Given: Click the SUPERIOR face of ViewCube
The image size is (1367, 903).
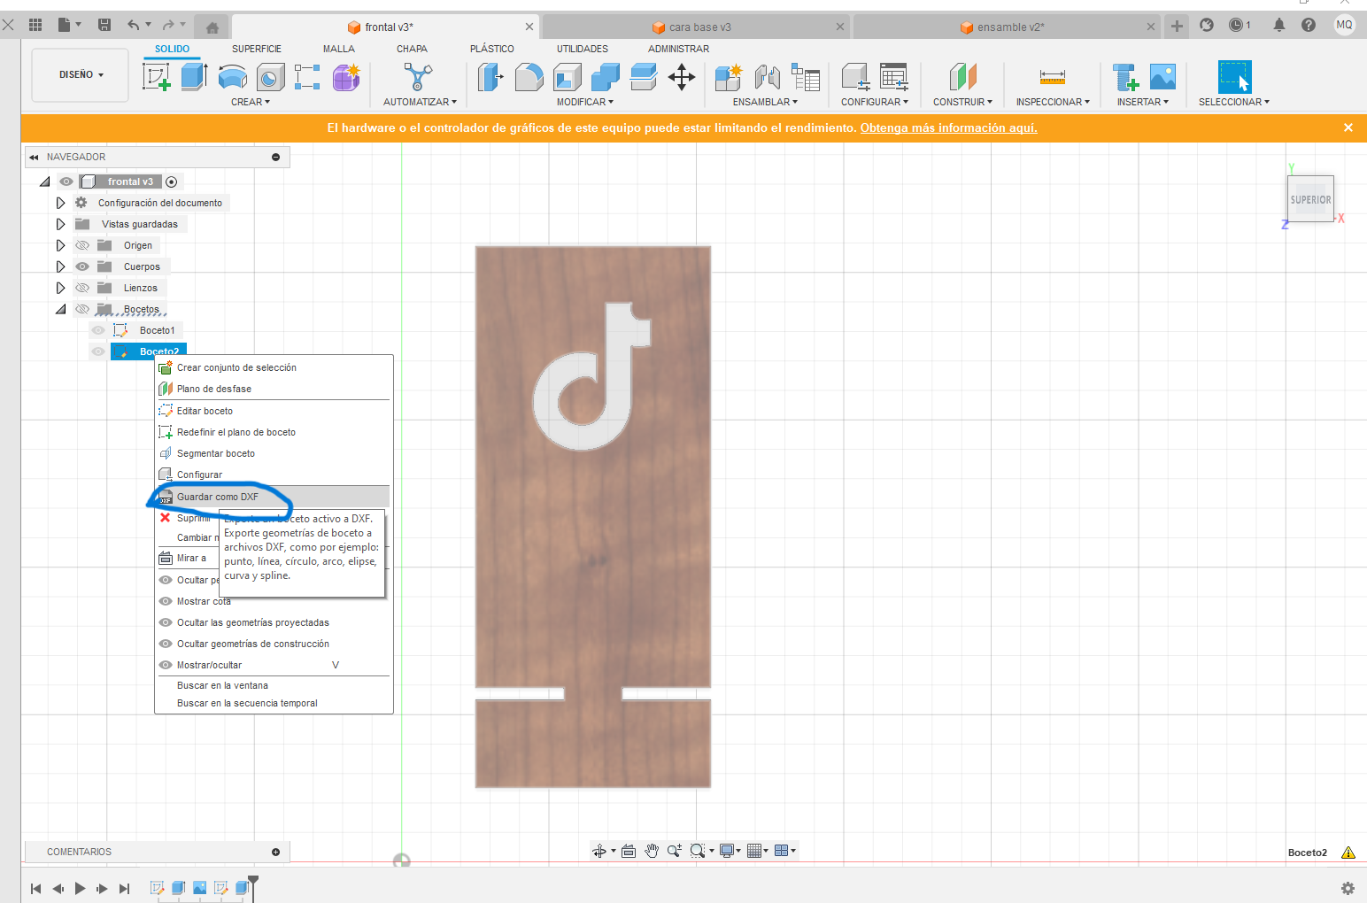Looking at the screenshot, I should (x=1310, y=199).
